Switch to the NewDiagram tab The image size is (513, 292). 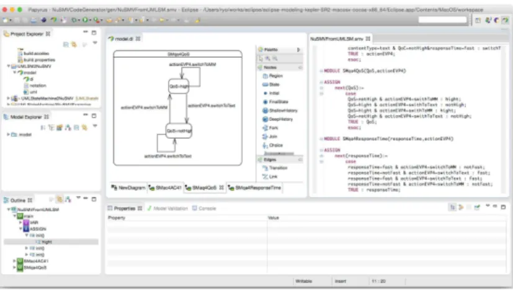[x=128, y=188]
